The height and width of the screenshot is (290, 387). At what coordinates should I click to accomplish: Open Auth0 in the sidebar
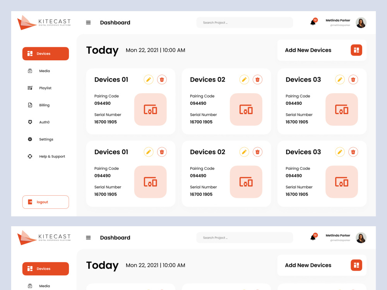[39, 122]
